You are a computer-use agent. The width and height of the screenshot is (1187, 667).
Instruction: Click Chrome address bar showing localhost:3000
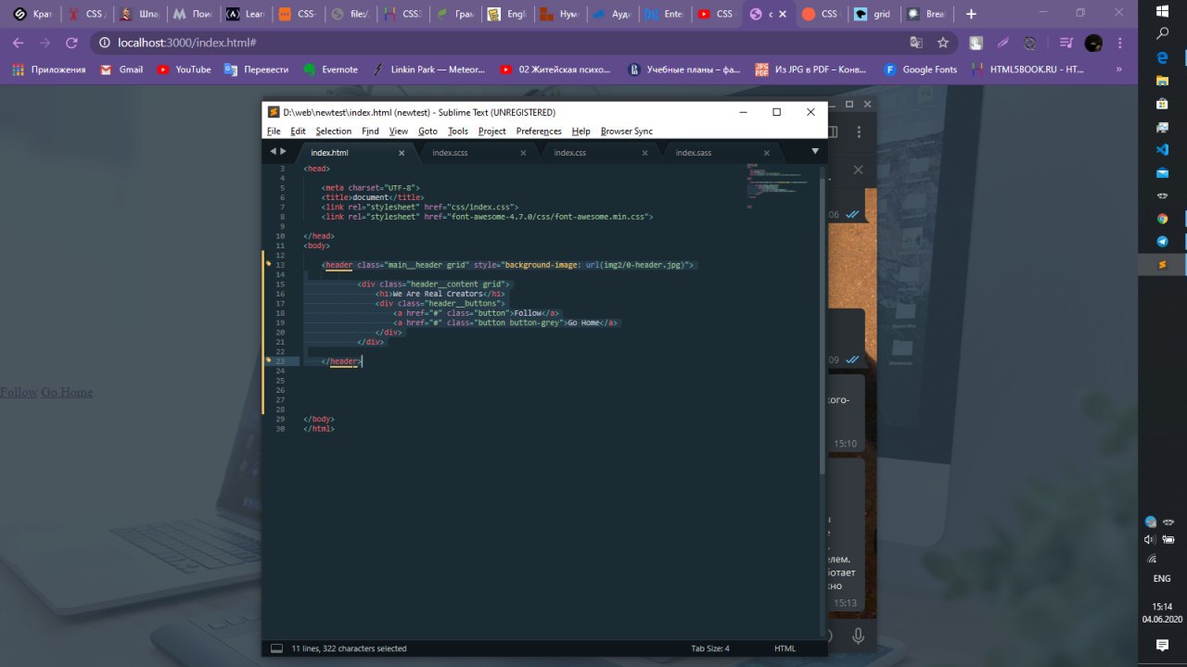pos(501,43)
